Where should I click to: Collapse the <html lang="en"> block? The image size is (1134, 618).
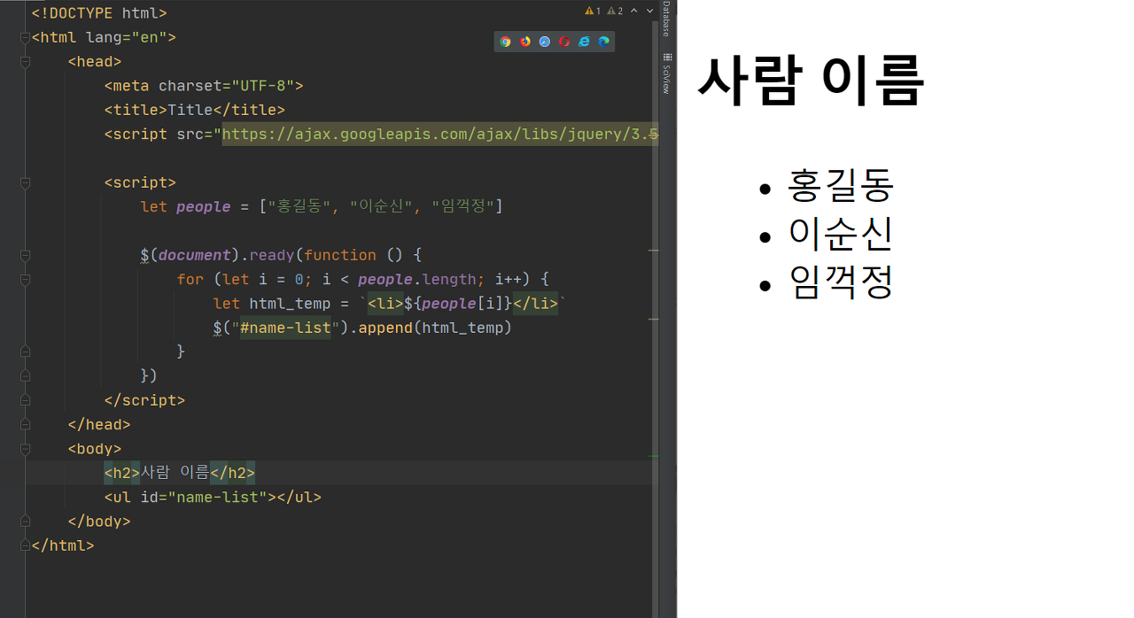tap(25, 38)
